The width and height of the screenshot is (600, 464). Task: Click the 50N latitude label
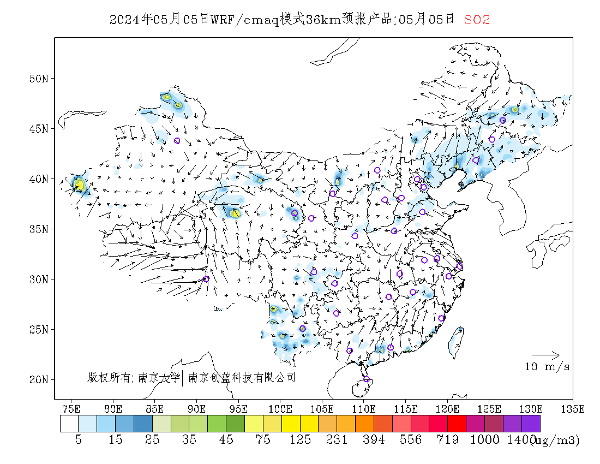39,79
